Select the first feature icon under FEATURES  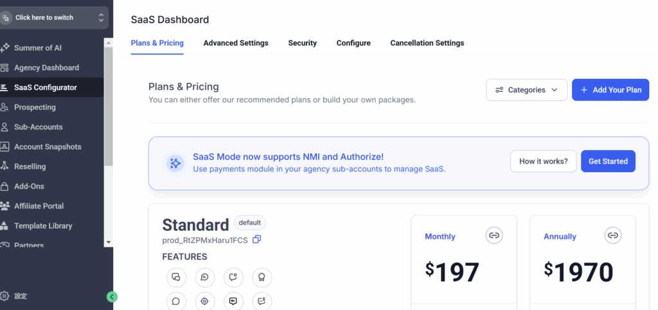(176, 277)
